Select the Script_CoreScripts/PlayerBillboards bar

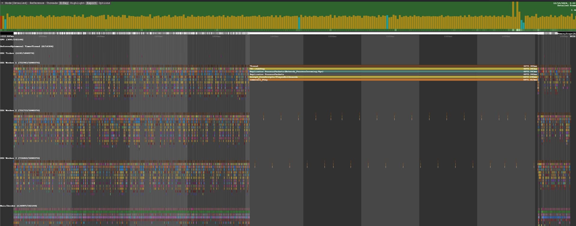pyautogui.click(x=393, y=77)
